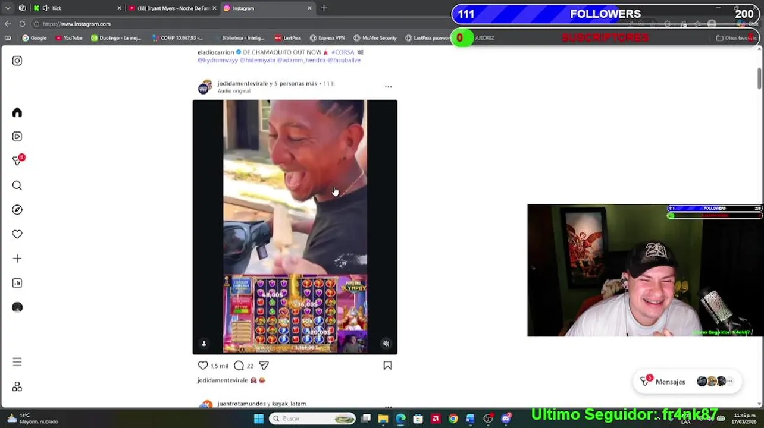Open the @adamm_hendrix mention

click(302, 60)
